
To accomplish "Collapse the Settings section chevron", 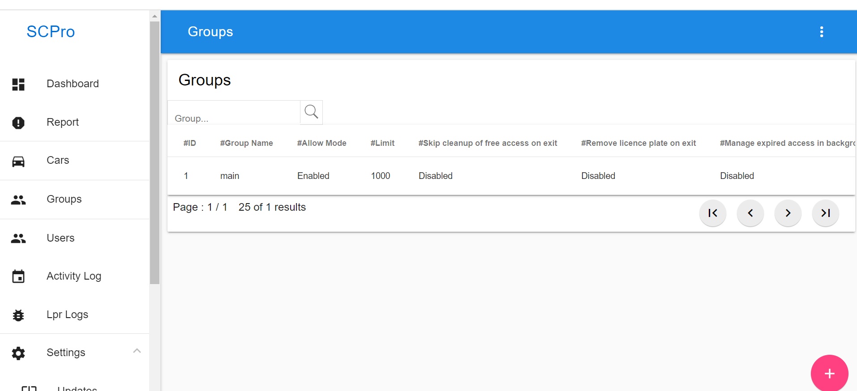I will click(137, 351).
